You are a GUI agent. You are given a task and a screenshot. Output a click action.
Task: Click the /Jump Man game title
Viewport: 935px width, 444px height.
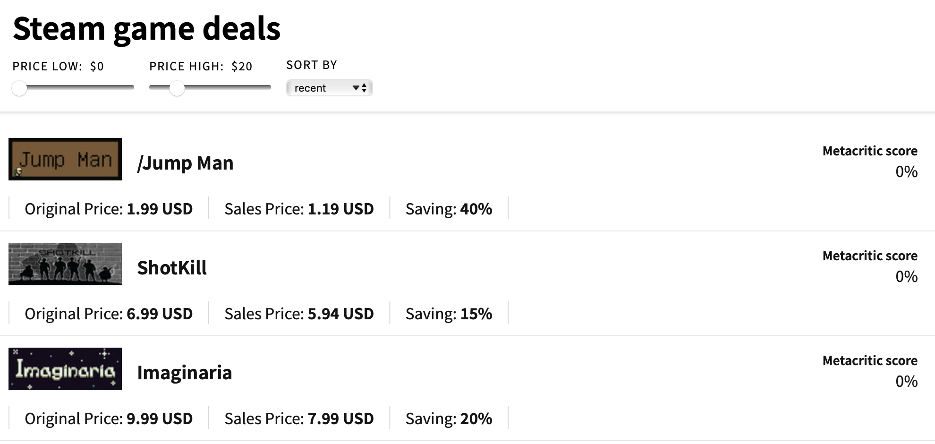pyautogui.click(x=185, y=163)
